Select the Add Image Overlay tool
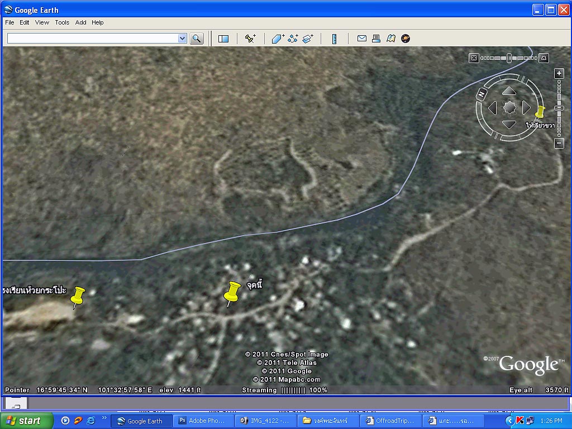 (x=308, y=39)
